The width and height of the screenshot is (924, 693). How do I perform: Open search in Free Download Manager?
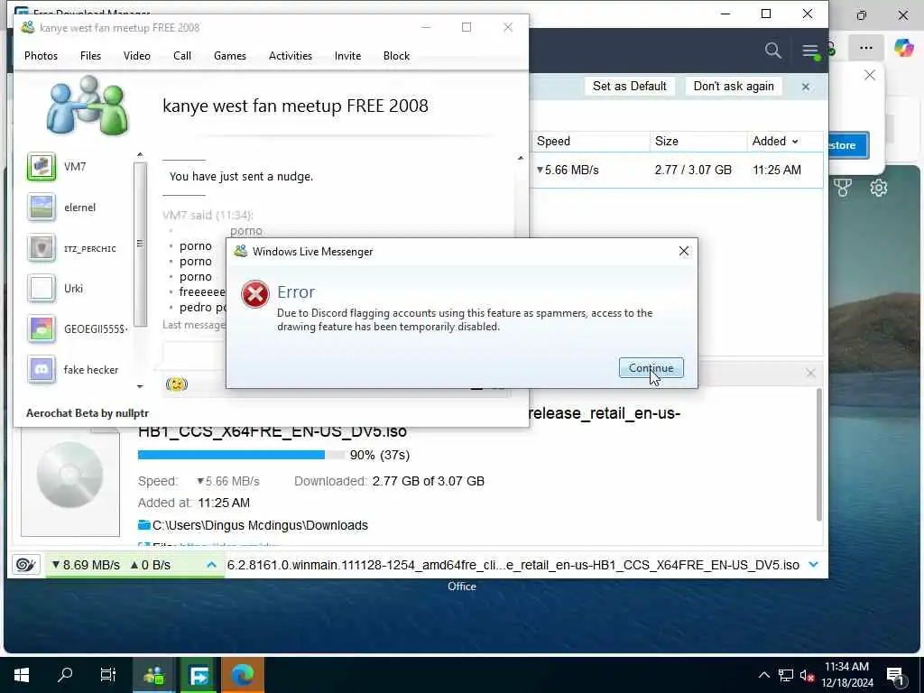pos(772,51)
